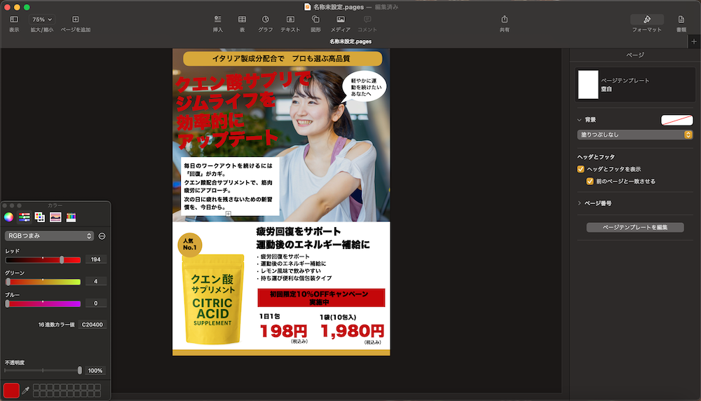Viewport: 701px width, 401px height.
Task: Click the コメント comment icon
Action: tap(367, 20)
